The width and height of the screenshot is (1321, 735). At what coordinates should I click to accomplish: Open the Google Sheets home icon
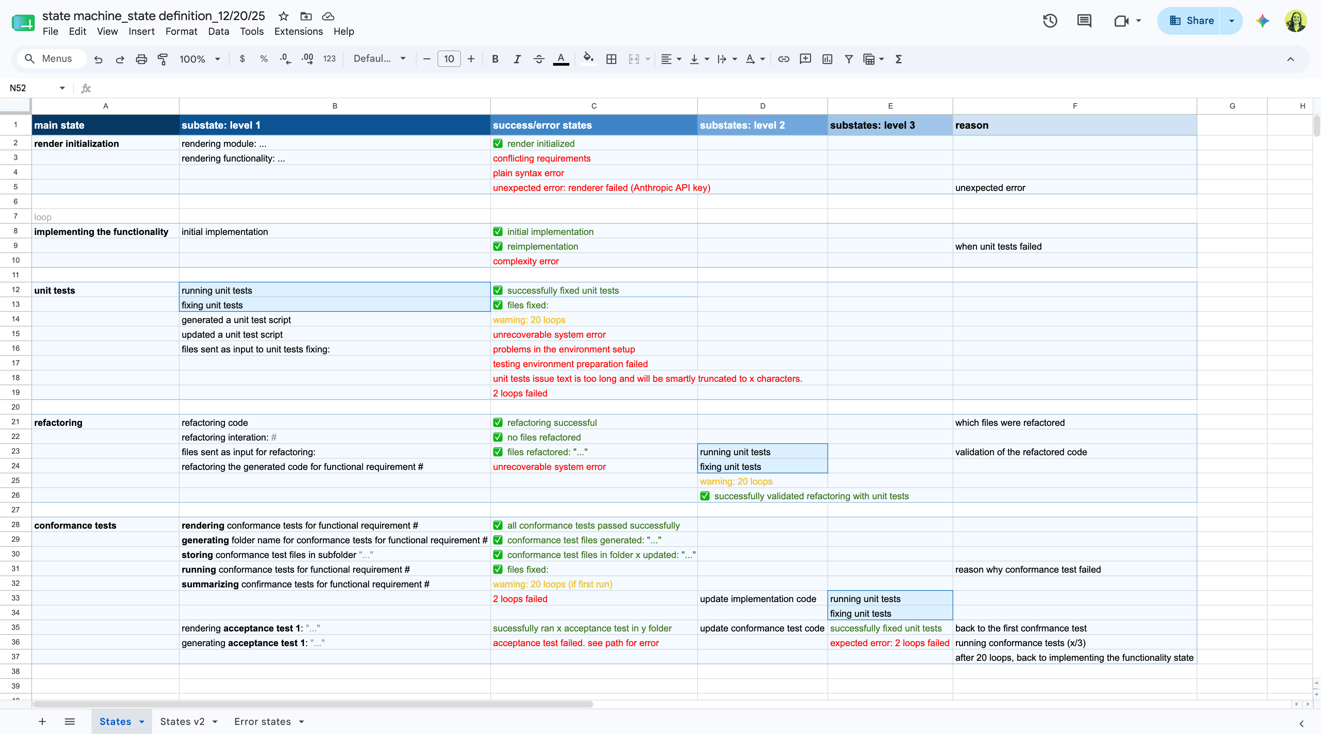click(x=23, y=23)
